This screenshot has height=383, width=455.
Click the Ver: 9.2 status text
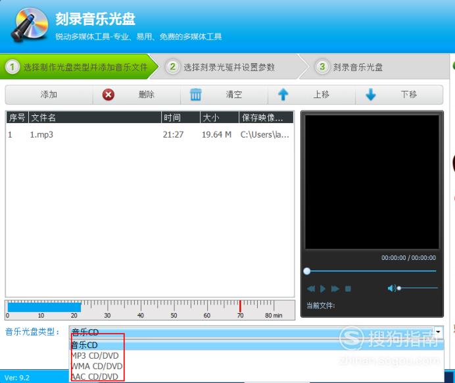point(17,378)
